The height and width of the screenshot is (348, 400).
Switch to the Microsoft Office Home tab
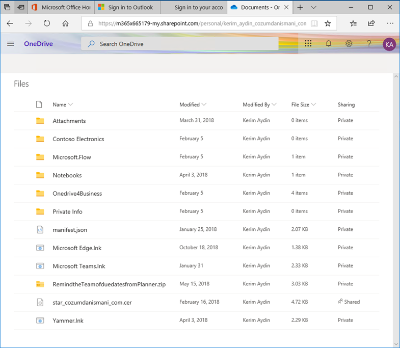(61, 8)
